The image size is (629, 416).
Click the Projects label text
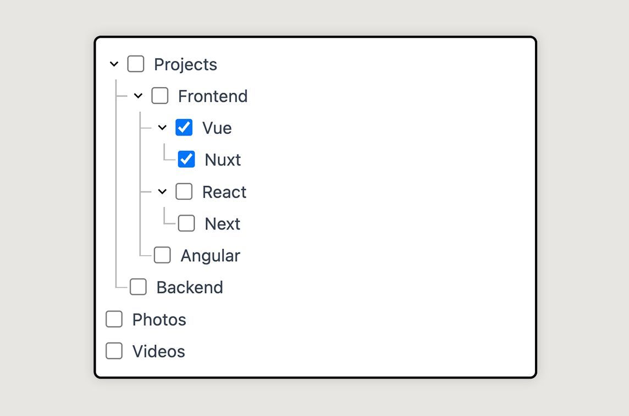(x=185, y=64)
